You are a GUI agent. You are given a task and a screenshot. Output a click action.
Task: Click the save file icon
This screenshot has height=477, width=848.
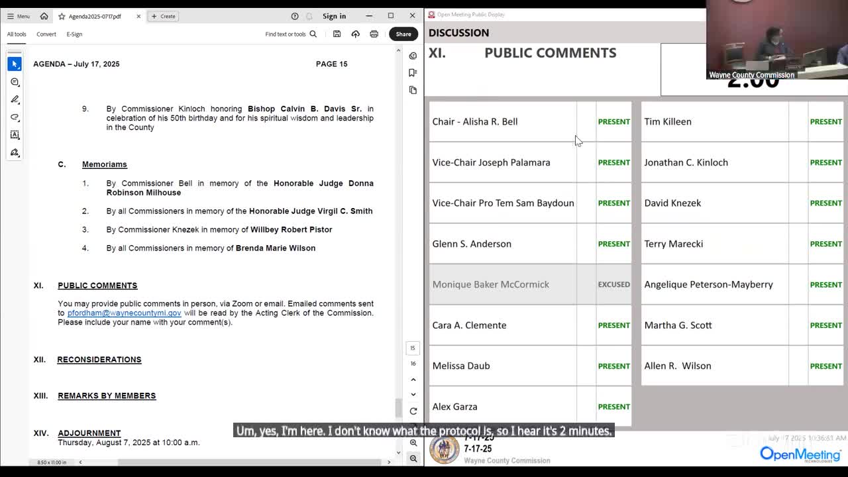click(x=337, y=34)
